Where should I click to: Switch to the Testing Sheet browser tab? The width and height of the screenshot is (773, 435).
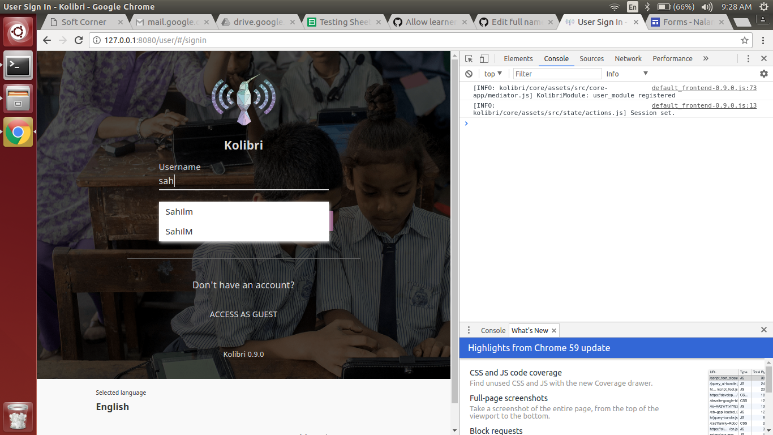[x=345, y=22]
